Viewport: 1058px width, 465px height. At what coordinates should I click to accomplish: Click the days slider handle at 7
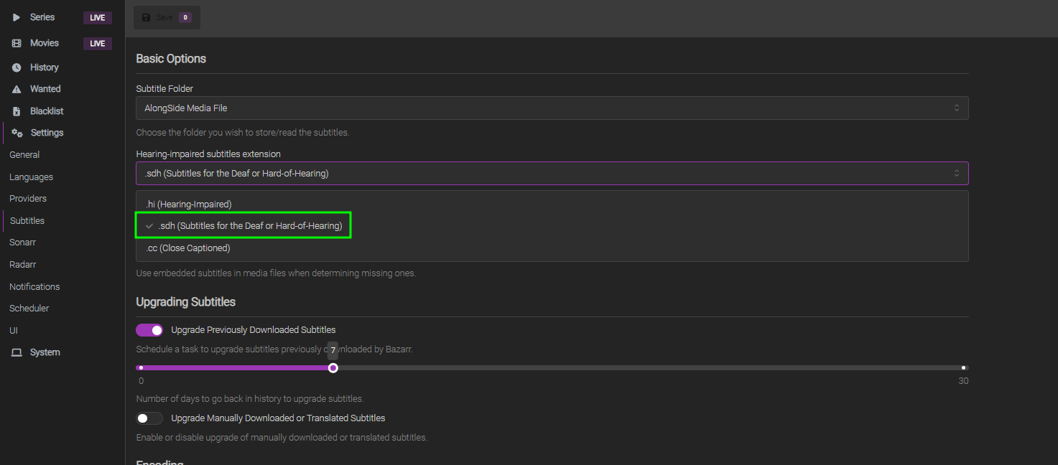(x=333, y=368)
